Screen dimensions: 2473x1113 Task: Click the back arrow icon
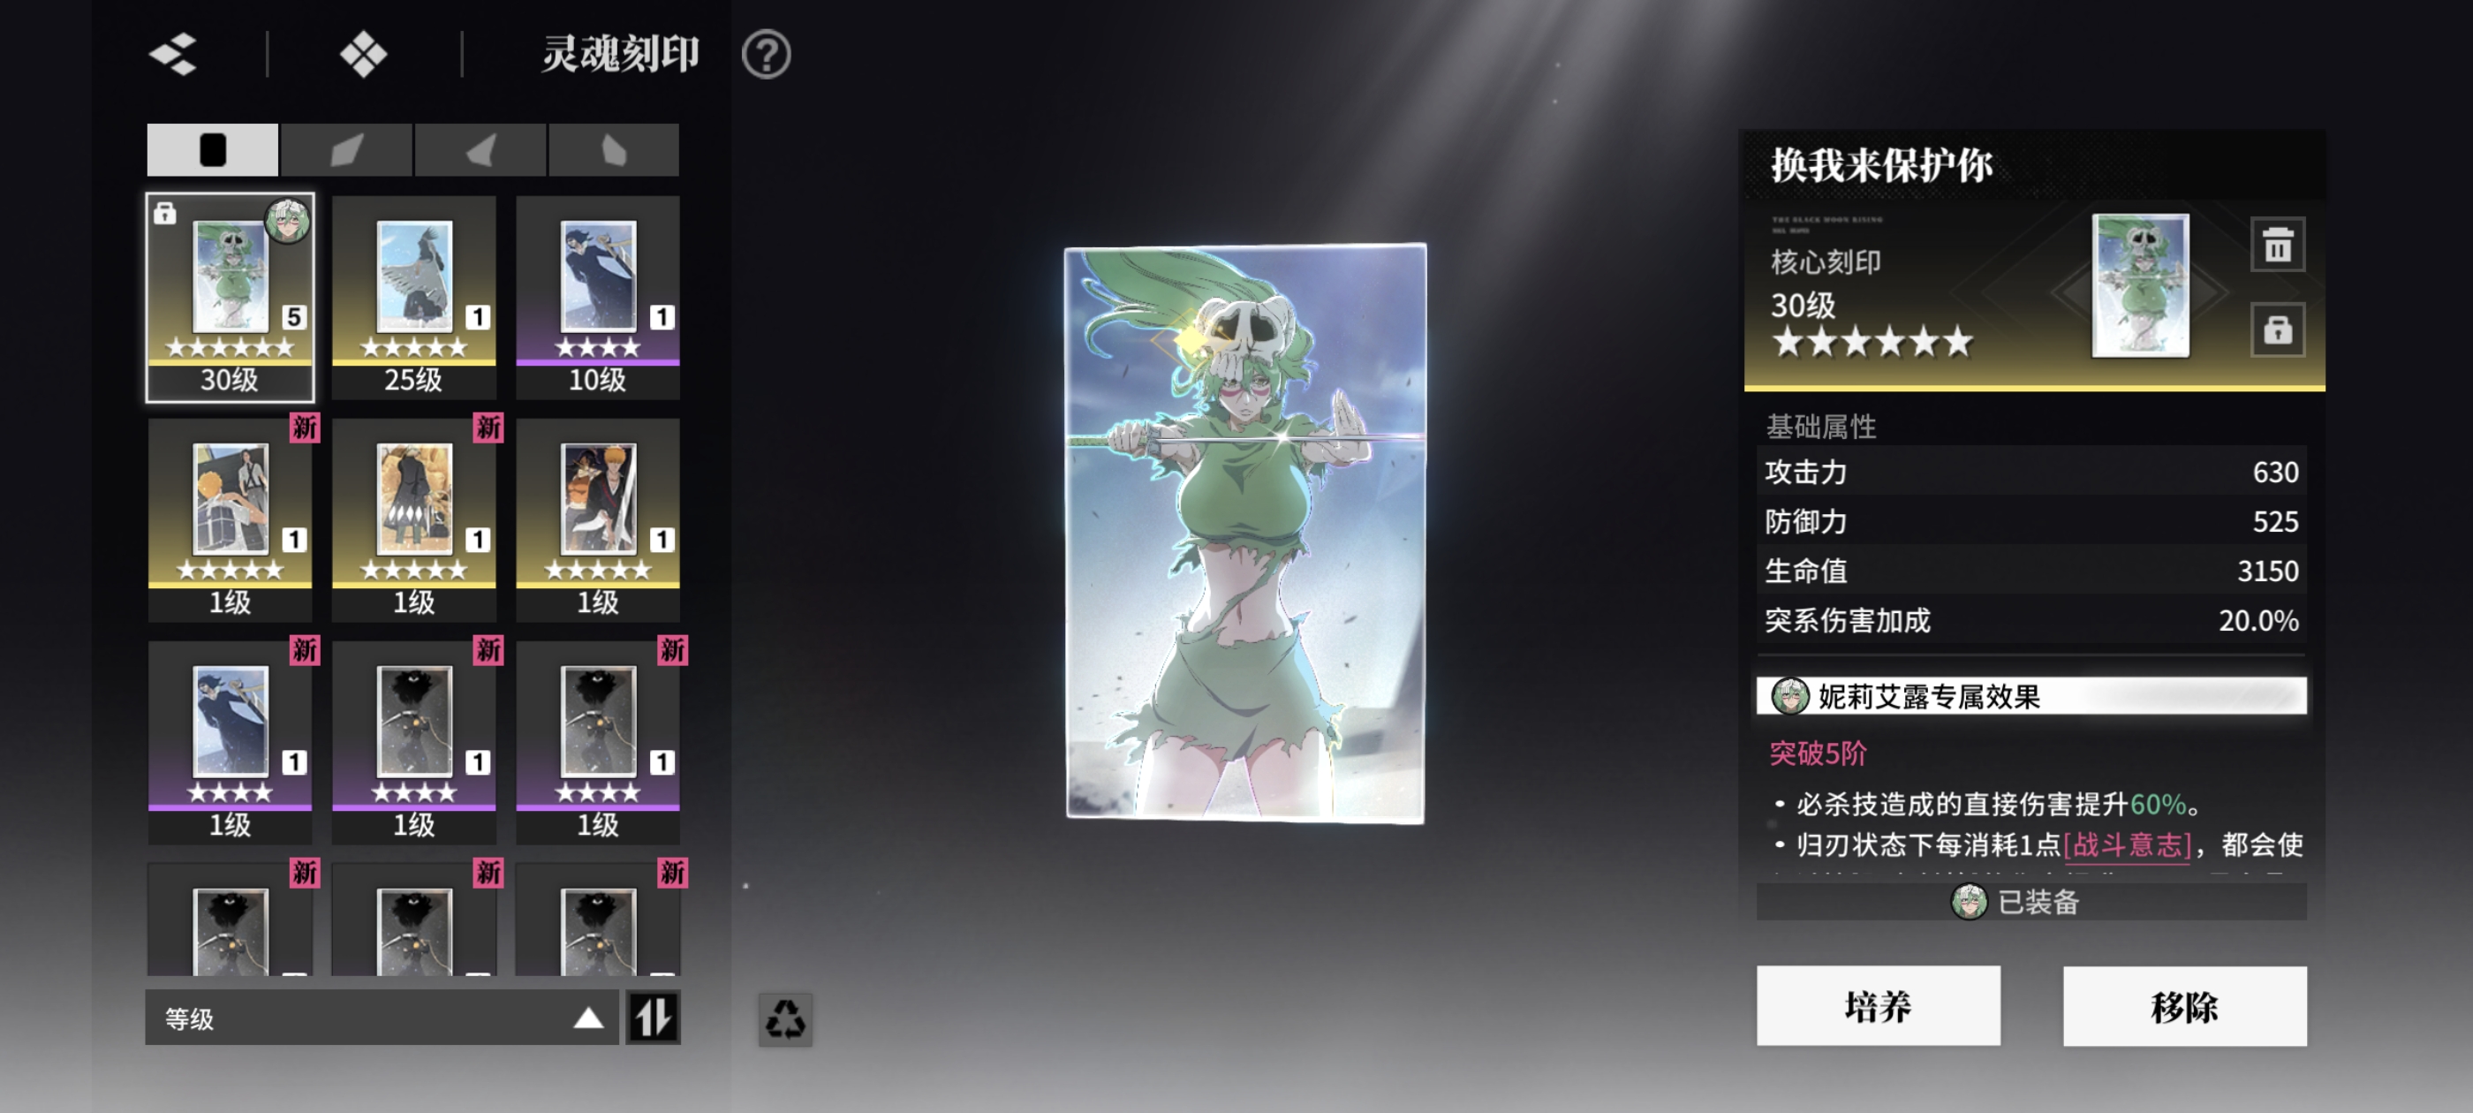[174, 54]
